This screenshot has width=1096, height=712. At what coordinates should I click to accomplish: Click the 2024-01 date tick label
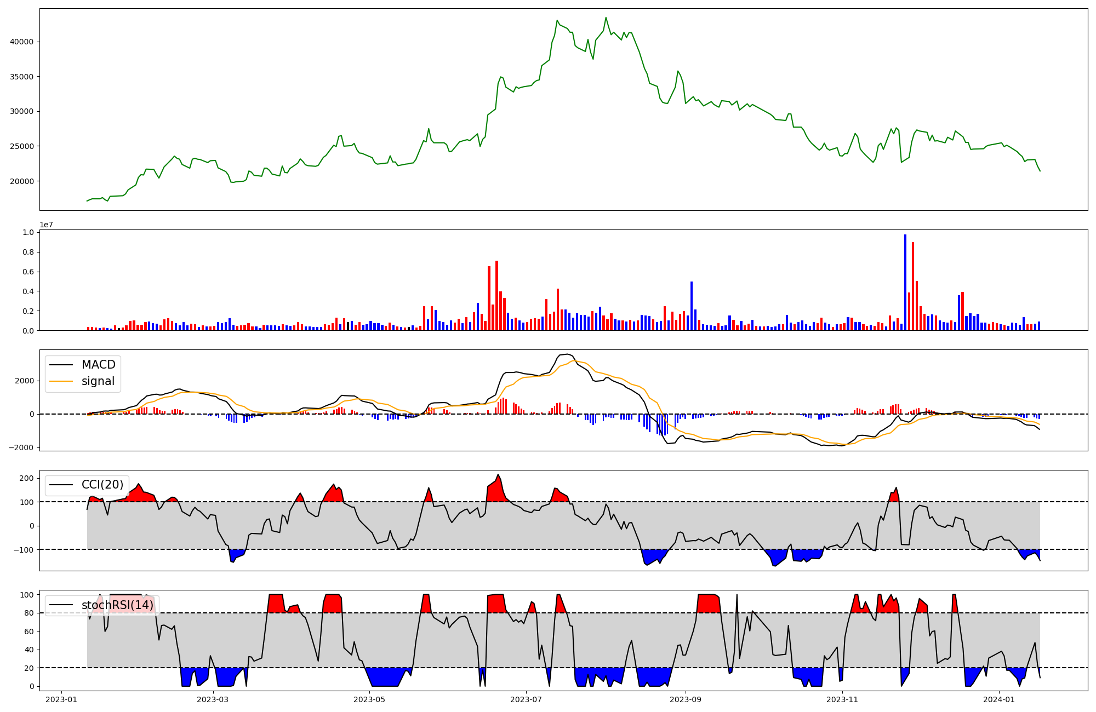coord(999,699)
